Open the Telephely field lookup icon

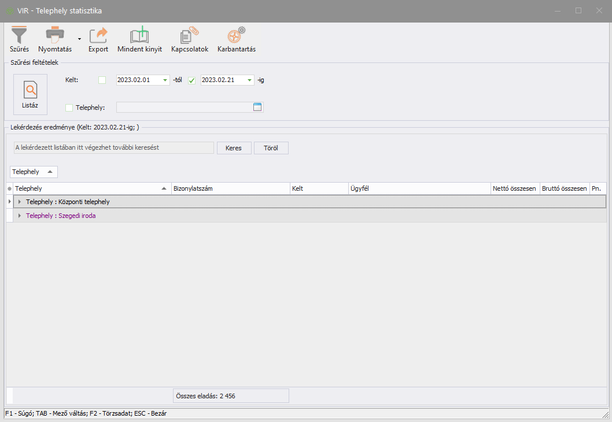tap(257, 107)
